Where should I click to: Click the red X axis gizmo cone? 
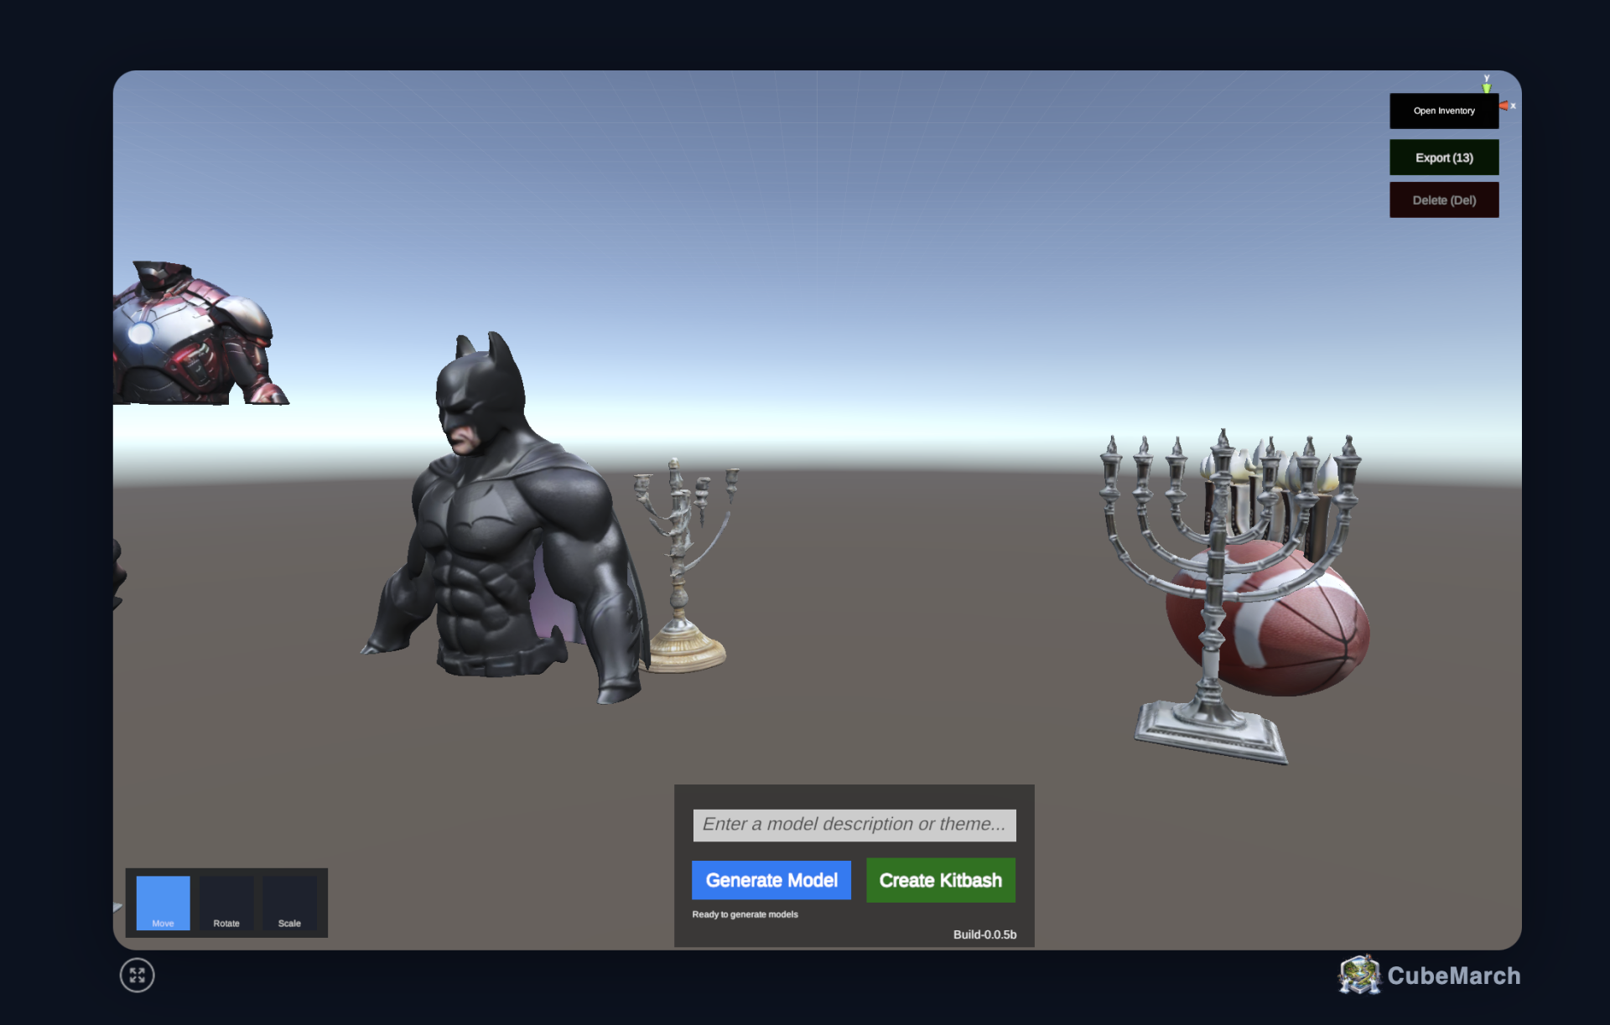(1505, 106)
